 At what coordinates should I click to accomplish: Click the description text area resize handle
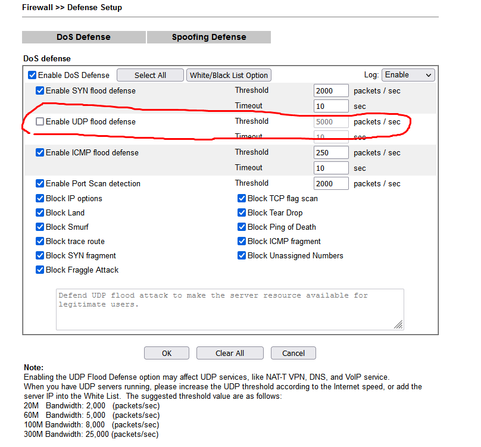coord(398,324)
